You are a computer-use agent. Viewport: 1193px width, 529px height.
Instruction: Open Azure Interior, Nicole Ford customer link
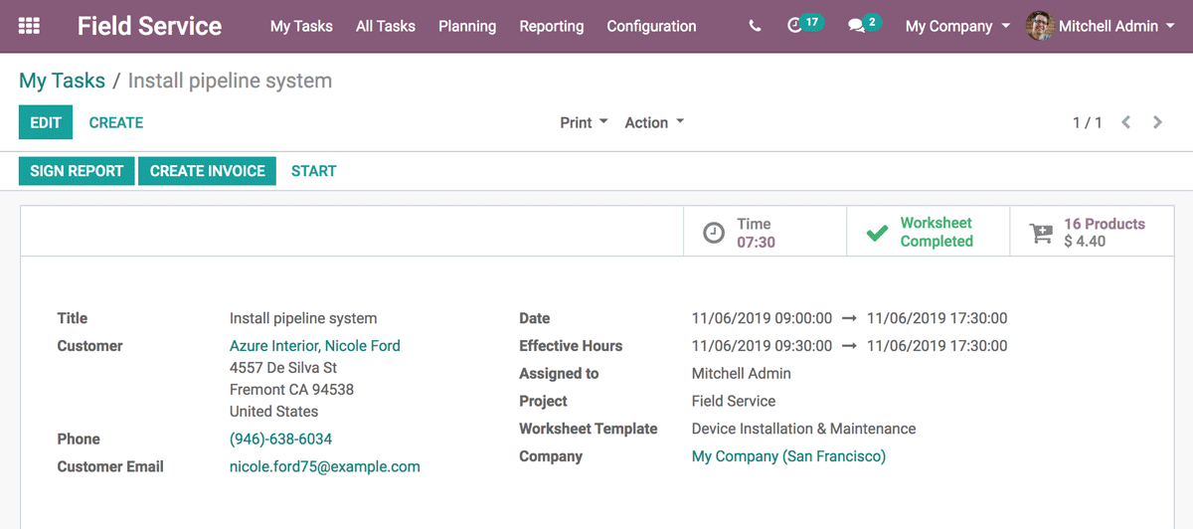click(314, 346)
